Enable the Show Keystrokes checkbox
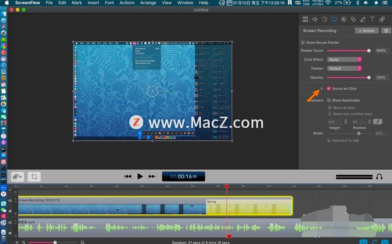 tap(329, 100)
